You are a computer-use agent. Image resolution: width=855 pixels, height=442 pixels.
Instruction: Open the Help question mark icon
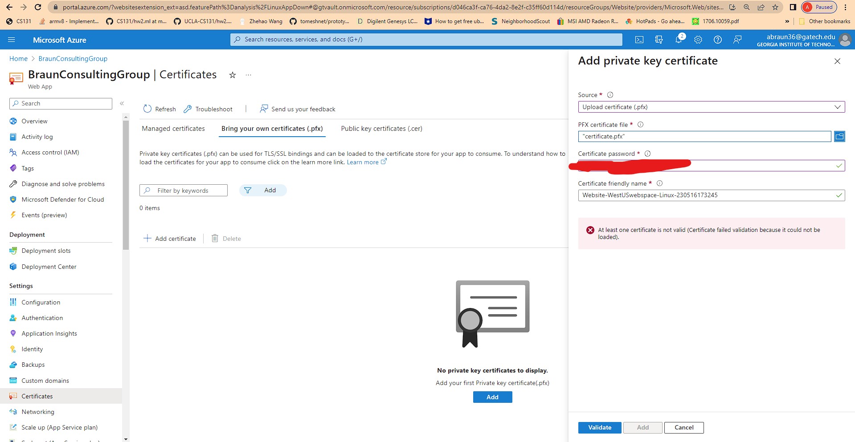717,40
